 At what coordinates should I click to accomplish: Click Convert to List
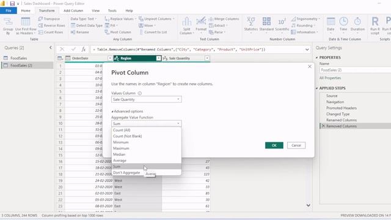pos(153,32)
